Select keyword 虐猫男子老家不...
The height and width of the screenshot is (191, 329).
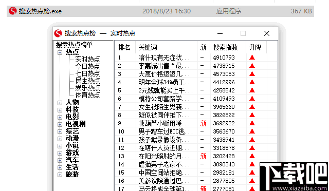click(164, 164)
